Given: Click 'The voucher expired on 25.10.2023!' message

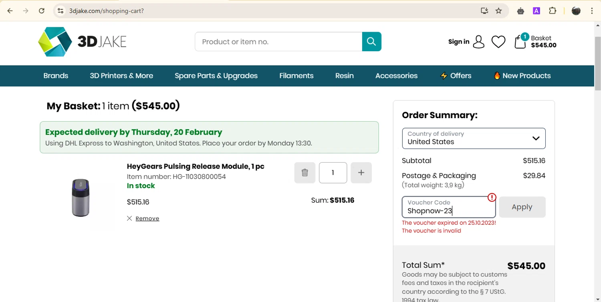Looking at the screenshot, I should pos(449,223).
